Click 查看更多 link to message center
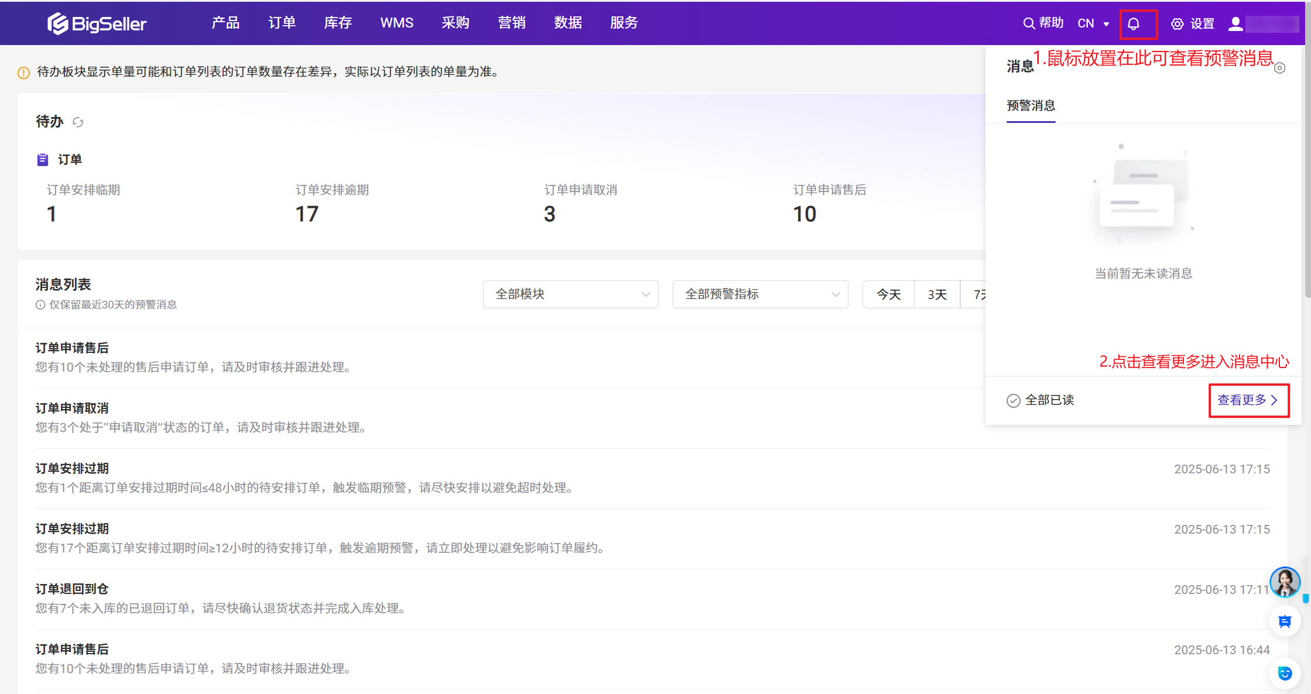Screen dimensions: 1311x694 point(1248,400)
